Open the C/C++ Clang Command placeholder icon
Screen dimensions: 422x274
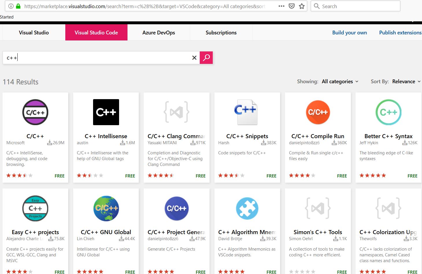point(177,112)
